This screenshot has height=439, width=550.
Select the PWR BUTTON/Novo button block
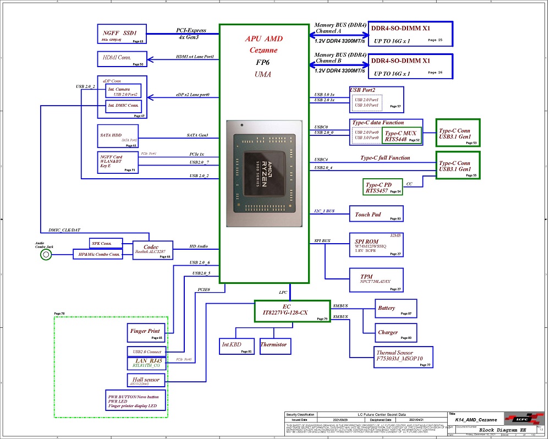point(135,400)
